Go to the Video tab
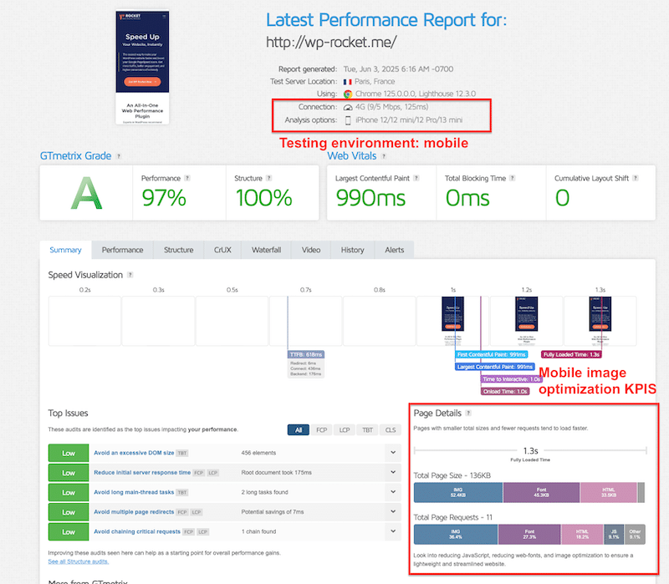The width and height of the screenshot is (669, 584). click(x=311, y=250)
